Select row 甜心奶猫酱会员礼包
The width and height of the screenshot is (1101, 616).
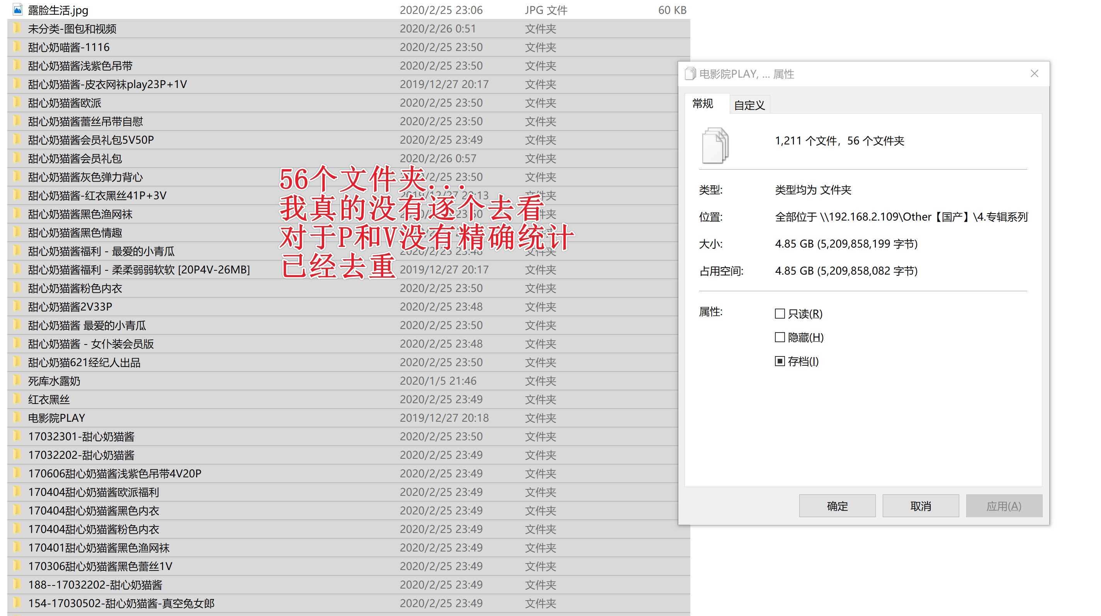[349, 158]
